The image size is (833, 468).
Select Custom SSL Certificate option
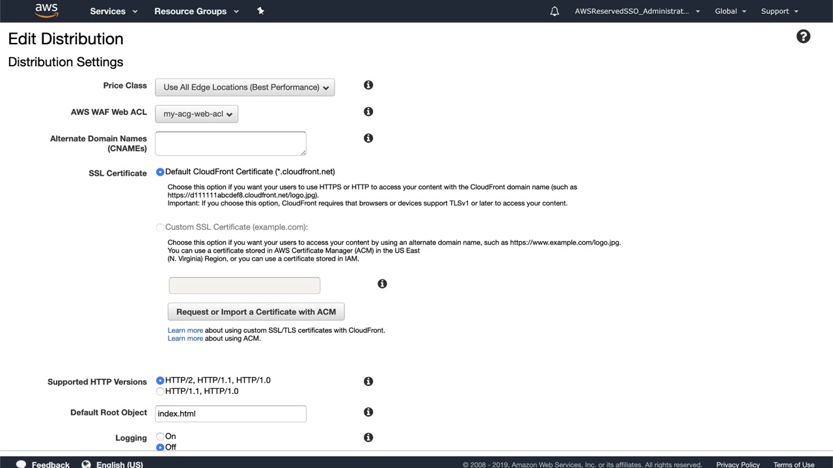[160, 227]
